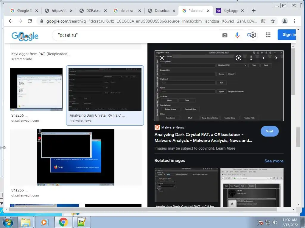Click the horizontal scrollbar at bottom
Viewport: 305px width, 228px height.
tap(143, 209)
